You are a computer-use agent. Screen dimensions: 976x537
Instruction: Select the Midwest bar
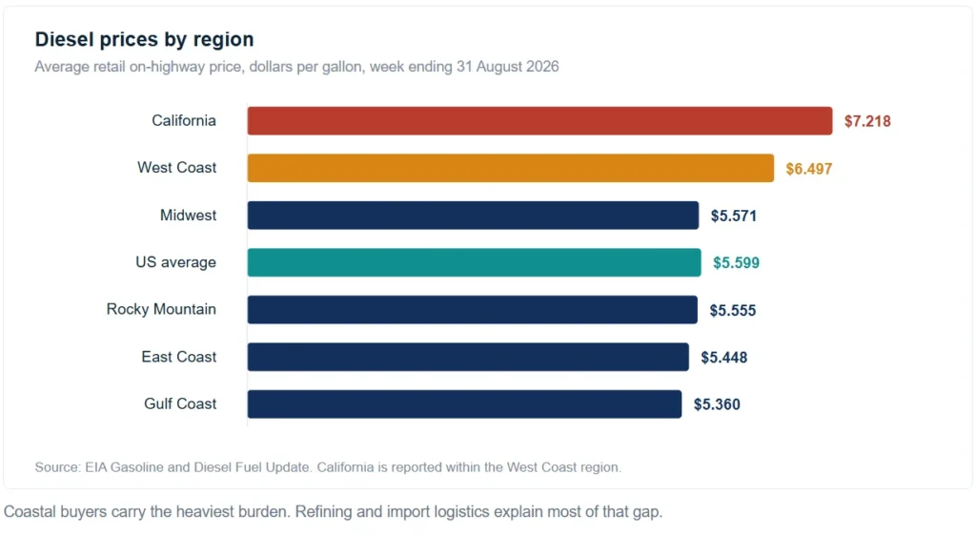pos(473,216)
